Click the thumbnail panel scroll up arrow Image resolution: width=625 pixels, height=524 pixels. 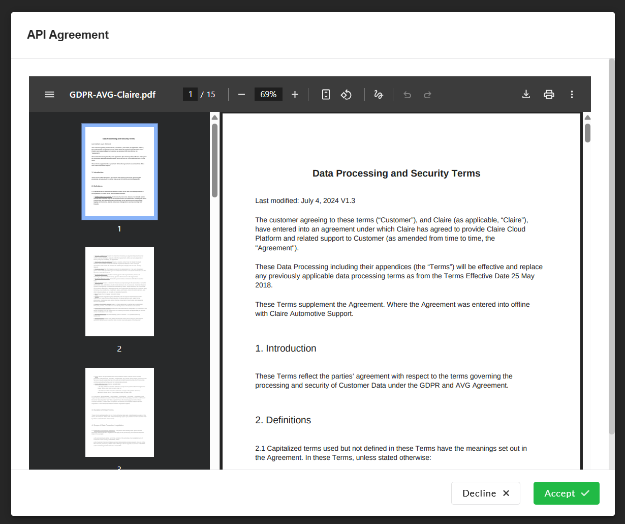click(214, 118)
